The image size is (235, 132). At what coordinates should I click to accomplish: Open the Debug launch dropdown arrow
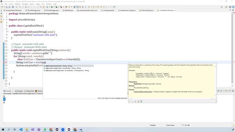[49, 7]
